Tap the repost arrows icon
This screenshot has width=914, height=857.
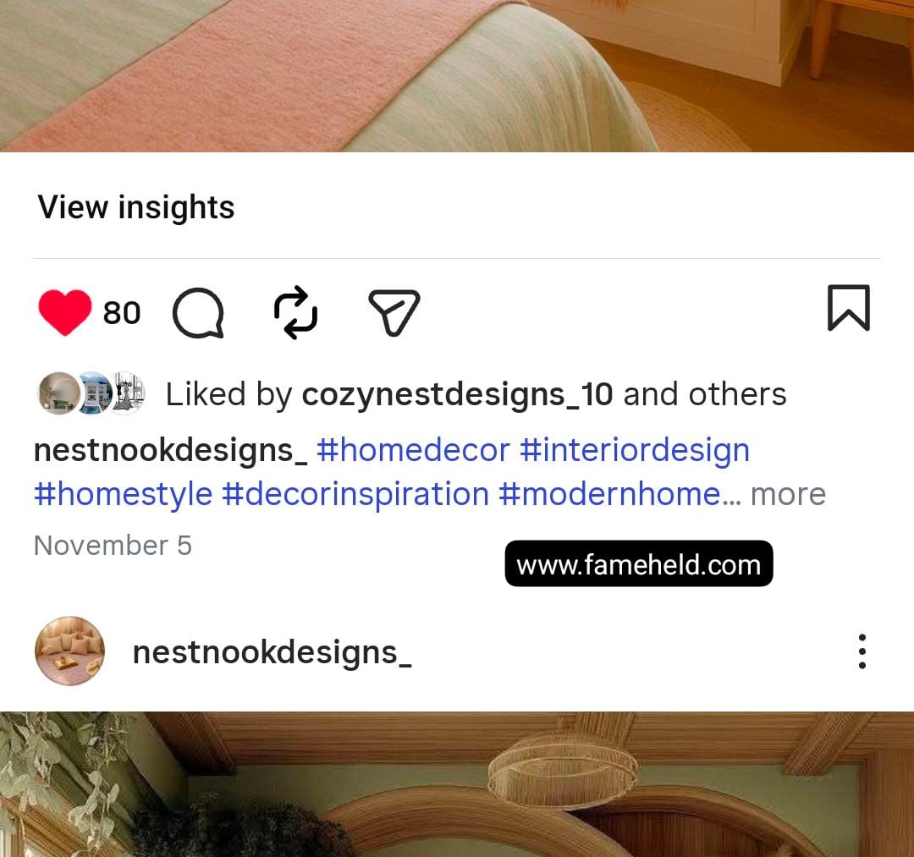295,312
